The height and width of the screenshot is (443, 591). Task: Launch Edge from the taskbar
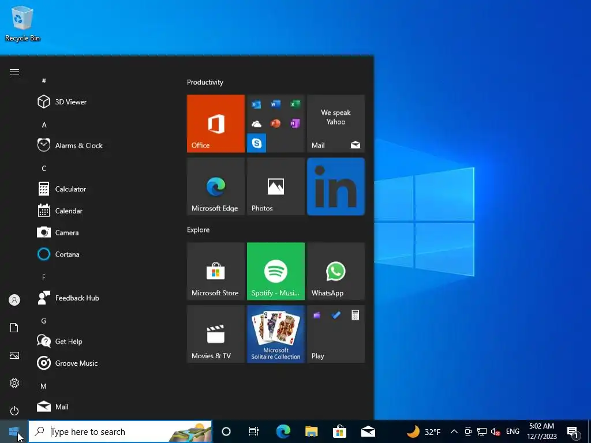[283, 431]
